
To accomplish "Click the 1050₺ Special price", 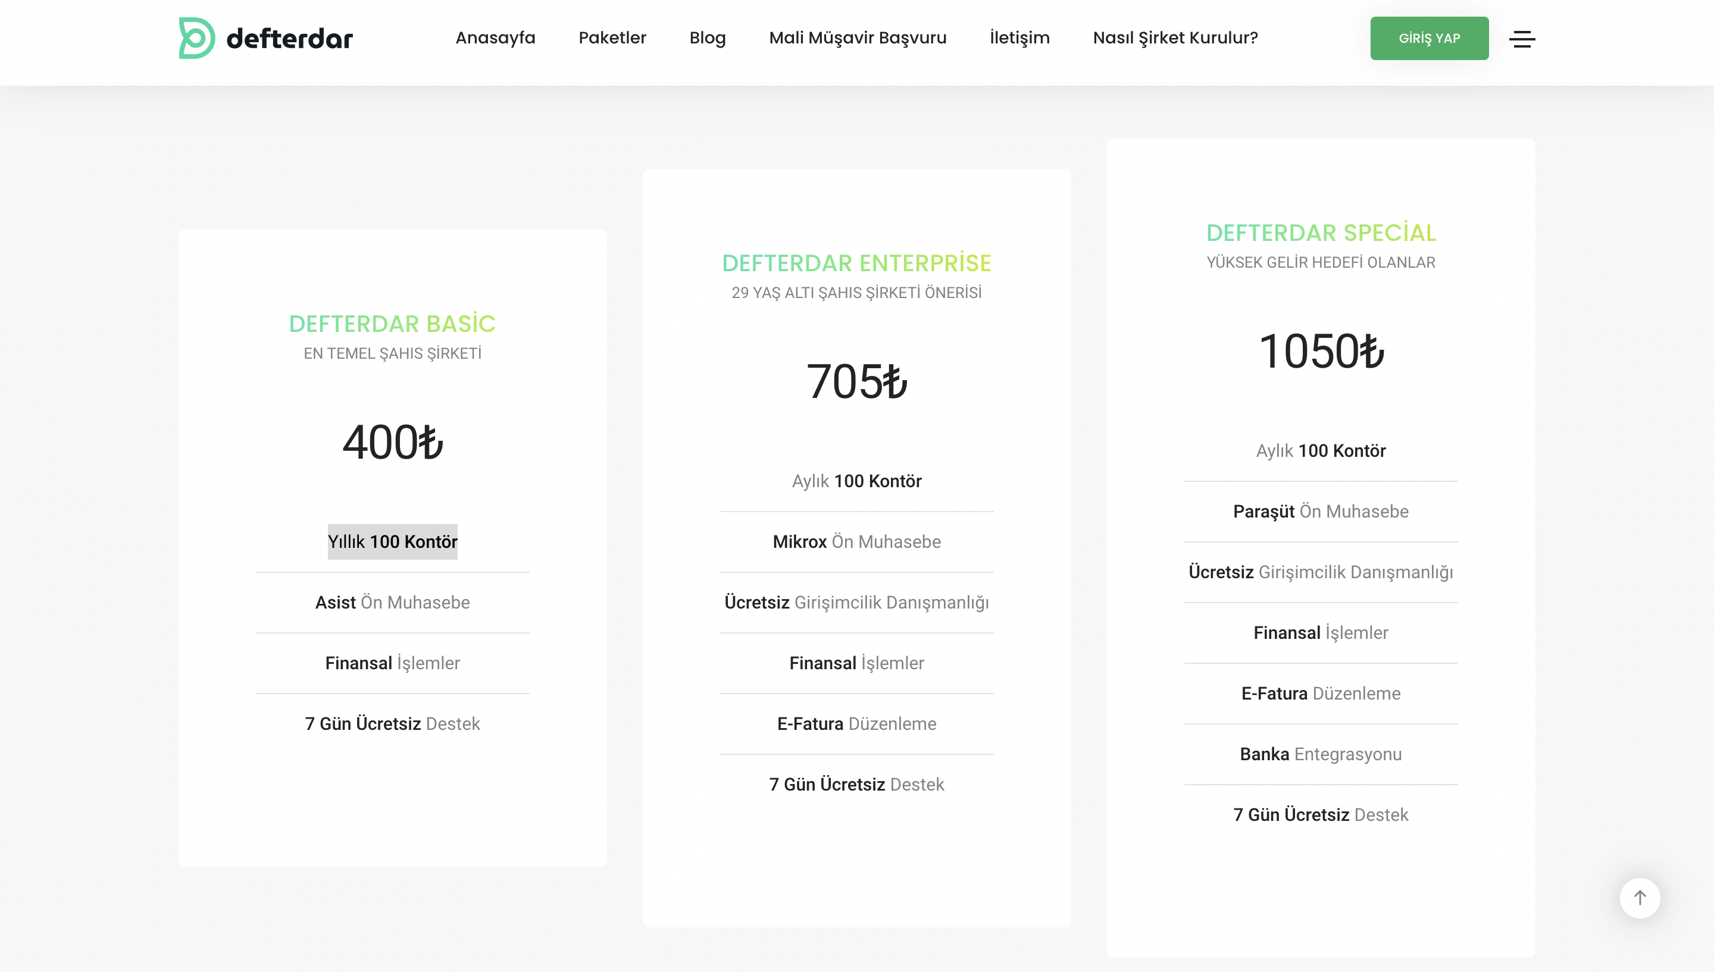I will 1320,351.
